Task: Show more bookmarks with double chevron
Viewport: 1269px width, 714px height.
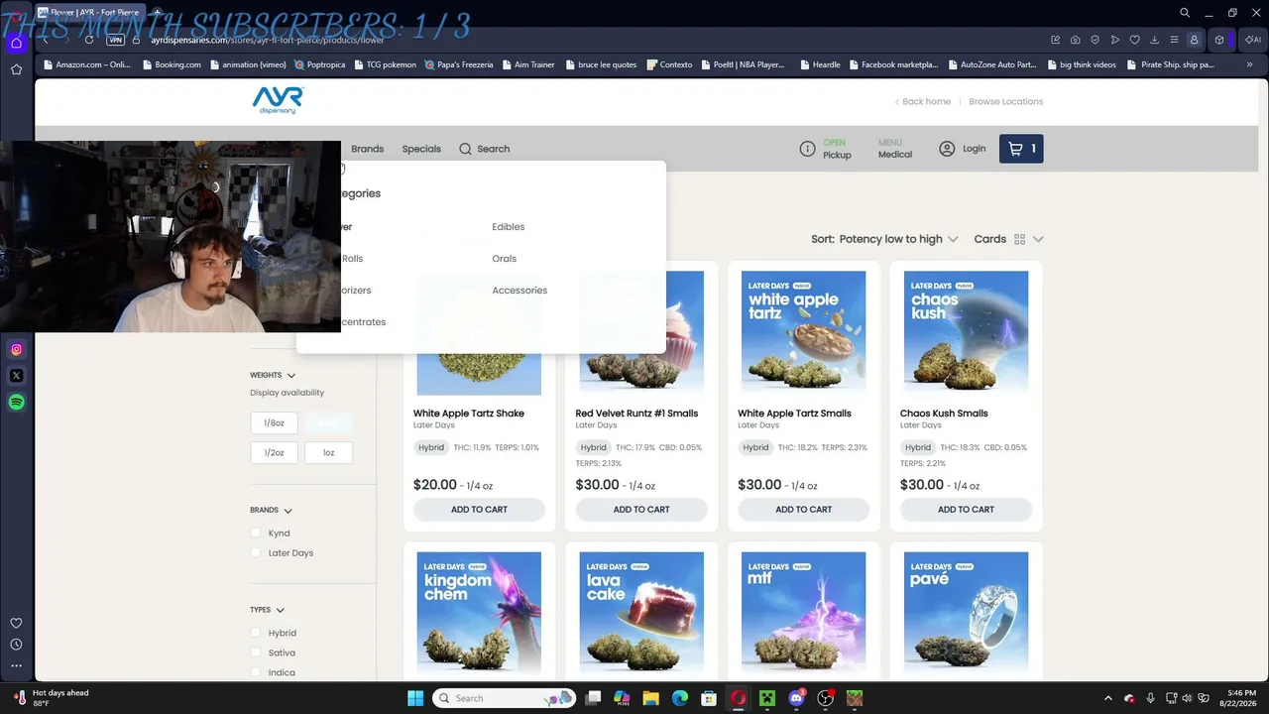Action: pos(1249,64)
